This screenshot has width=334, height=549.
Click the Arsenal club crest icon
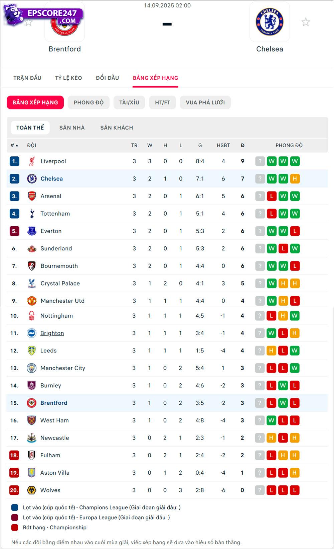pyautogui.click(x=32, y=196)
